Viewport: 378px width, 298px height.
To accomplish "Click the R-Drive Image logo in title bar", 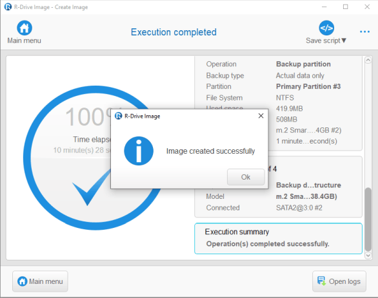I will pos(8,6).
